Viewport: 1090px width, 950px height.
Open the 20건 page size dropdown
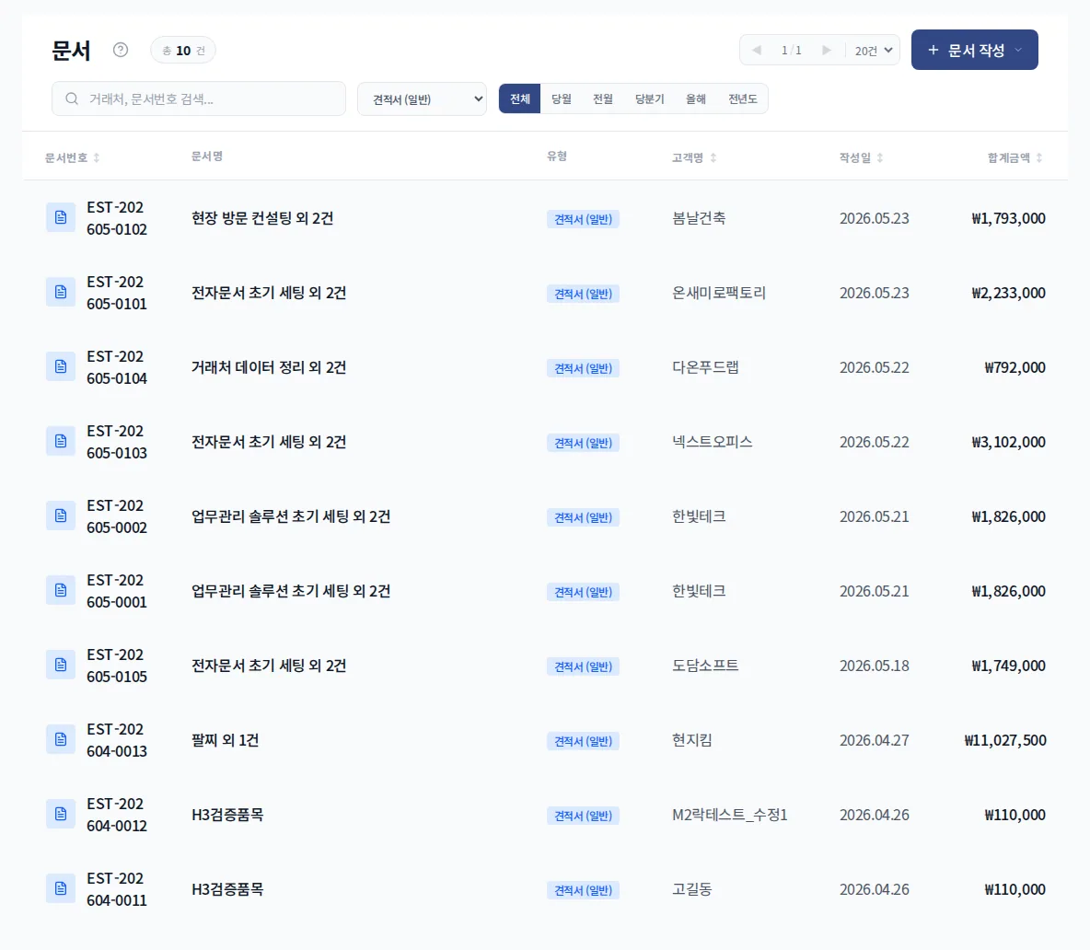(873, 50)
